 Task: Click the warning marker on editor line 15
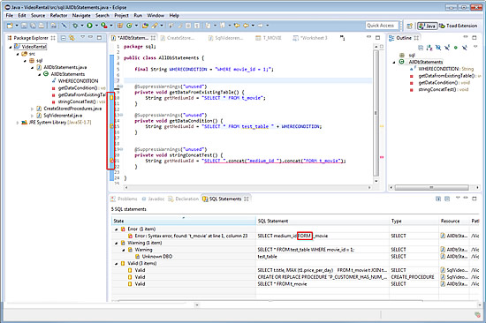pos(111,126)
